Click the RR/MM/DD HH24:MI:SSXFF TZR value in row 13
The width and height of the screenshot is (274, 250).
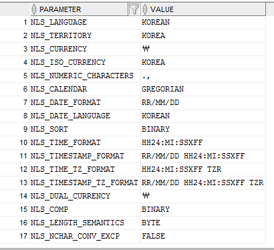(x=202, y=182)
